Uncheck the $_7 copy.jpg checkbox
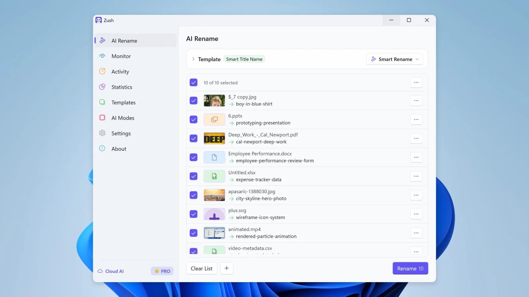Viewport: 529px width, 297px height. click(x=193, y=101)
